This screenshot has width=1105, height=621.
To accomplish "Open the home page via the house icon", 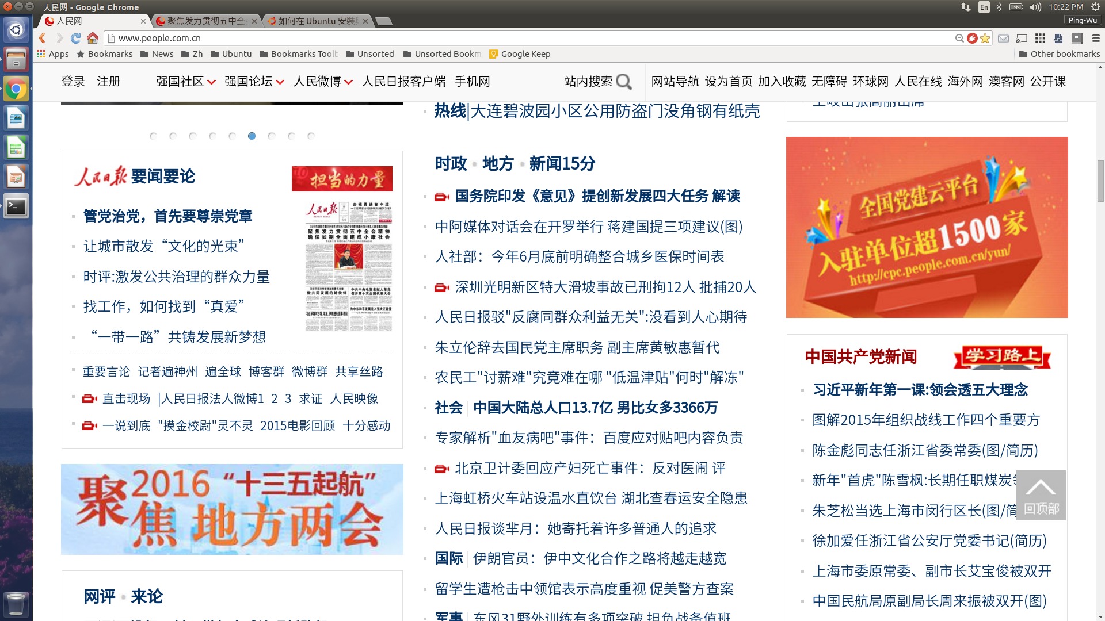I will pyautogui.click(x=92, y=38).
